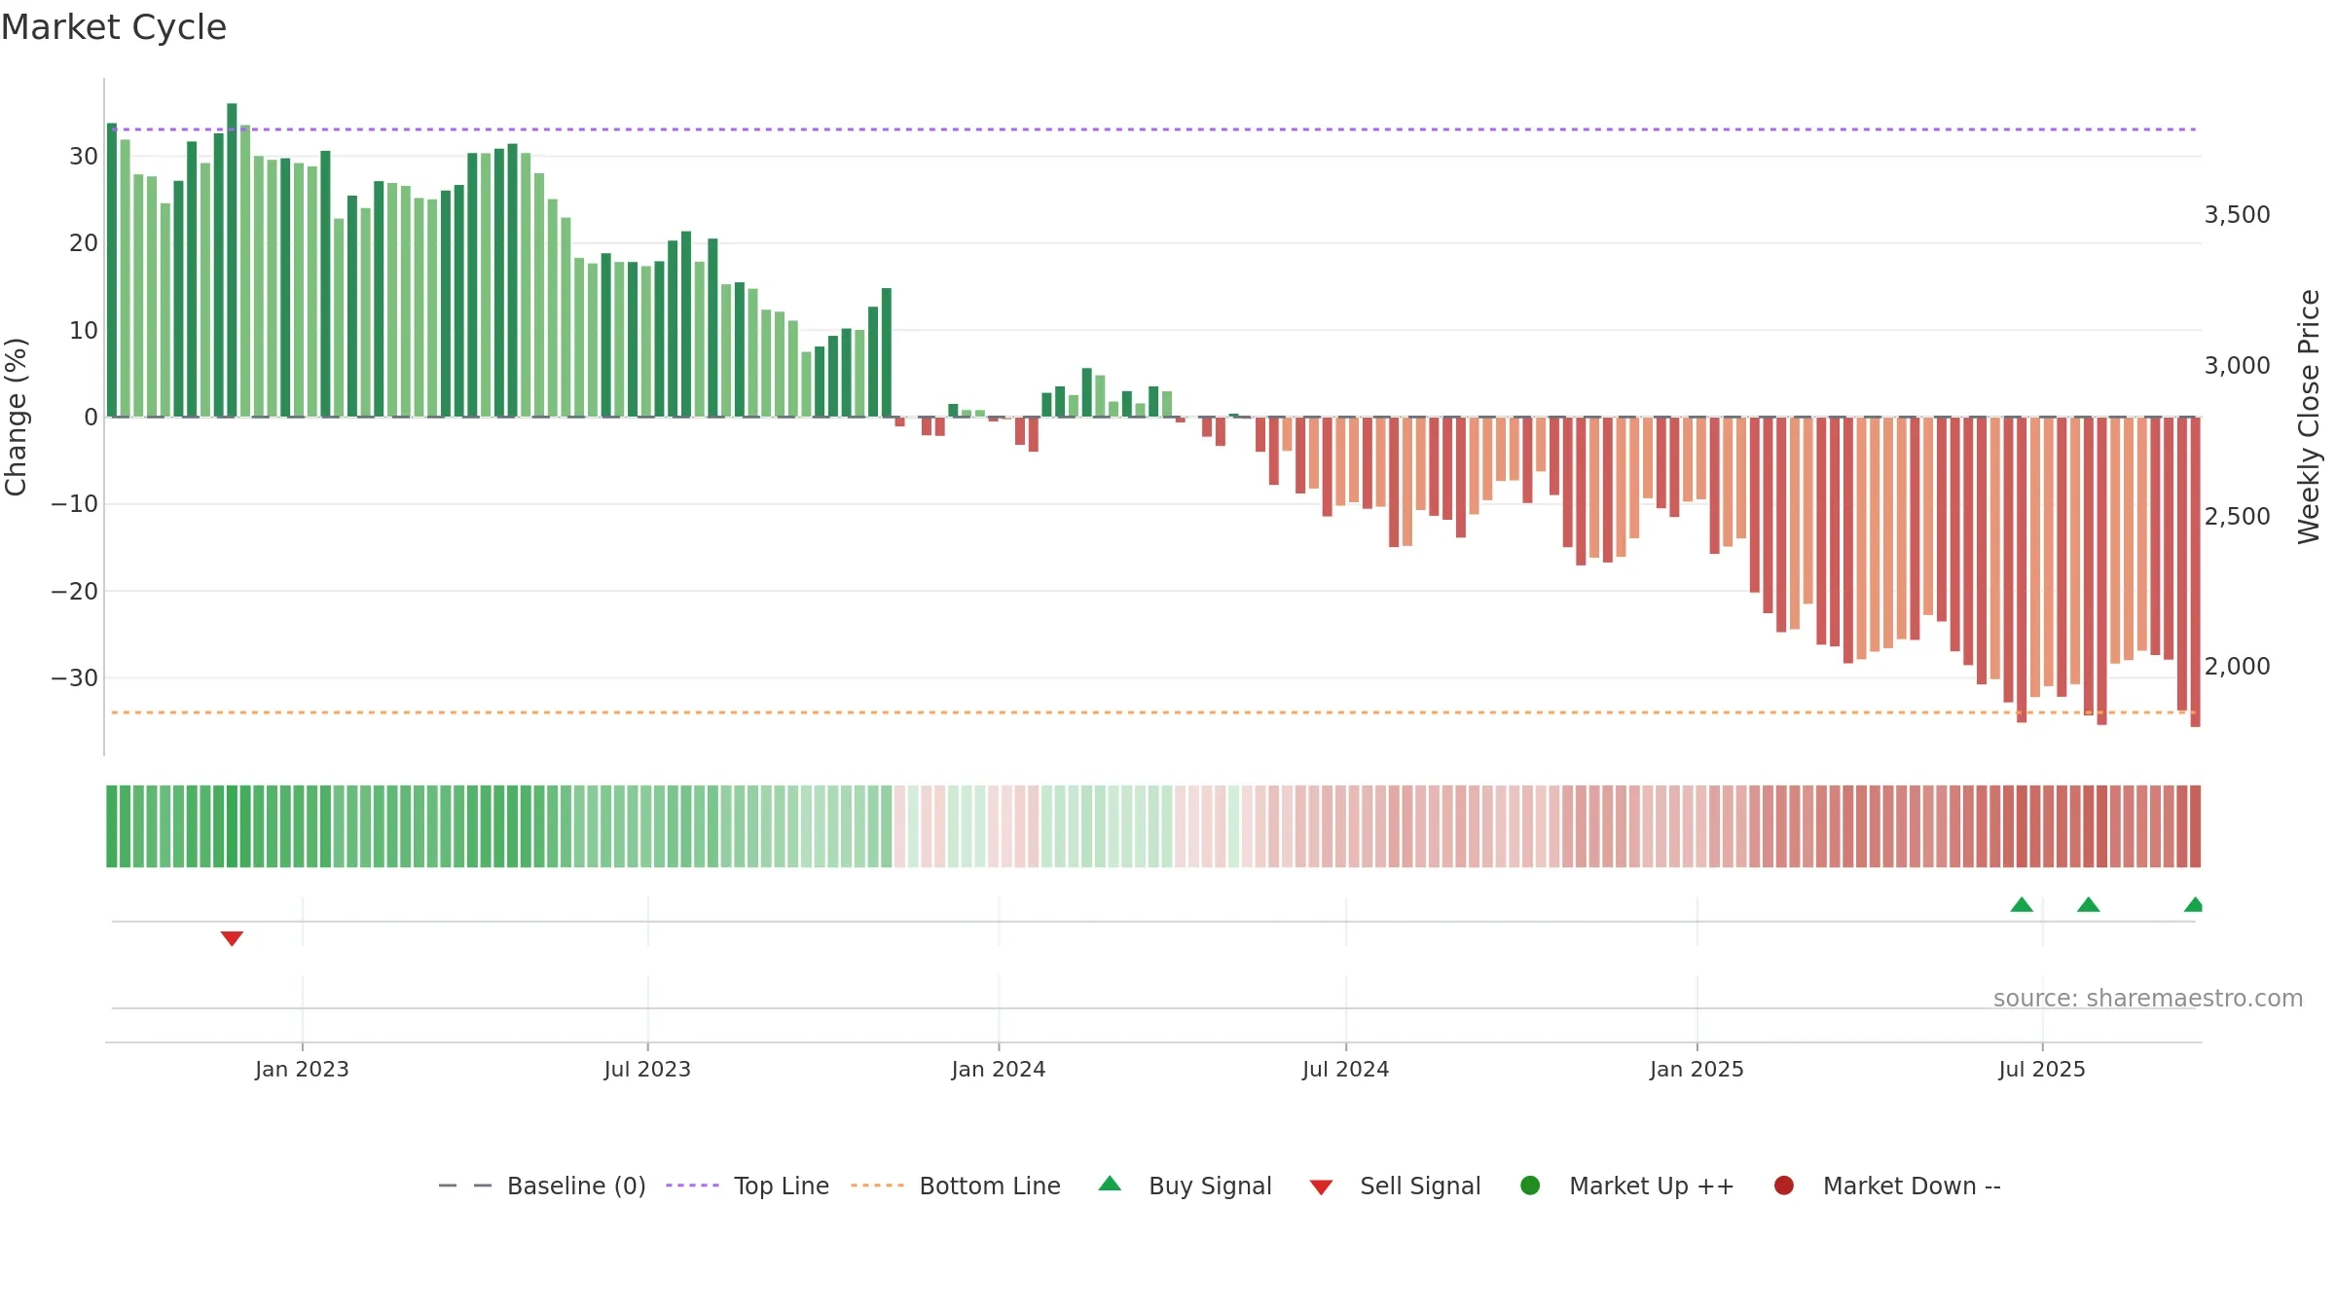Toggle the Bottom Line legend entry
Viewport: 2336px width, 1314px height.
[x=956, y=1186]
